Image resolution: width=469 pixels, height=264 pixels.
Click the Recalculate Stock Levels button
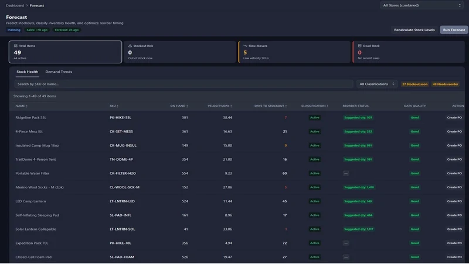pyautogui.click(x=414, y=30)
